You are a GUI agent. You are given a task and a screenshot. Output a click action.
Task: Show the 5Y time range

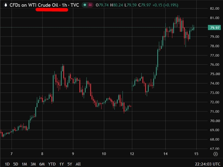[70, 164]
